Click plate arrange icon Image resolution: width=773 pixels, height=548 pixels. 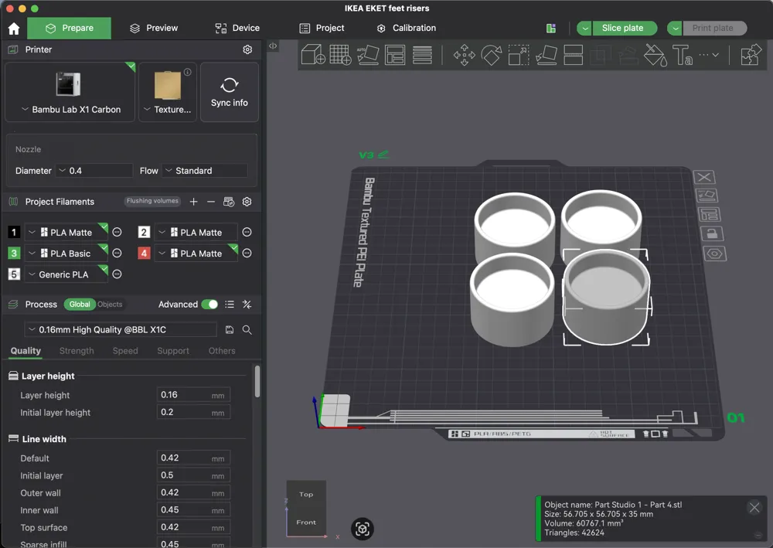tap(710, 214)
